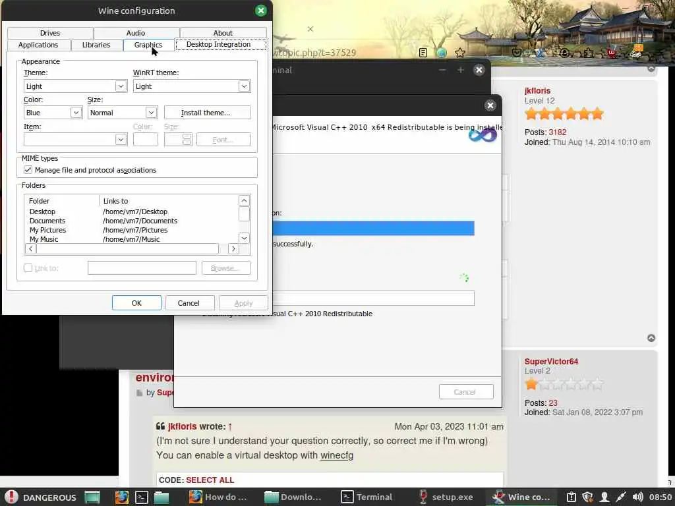Select the Desktop folder row
This screenshot has height=506, width=675.
point(131,211)
